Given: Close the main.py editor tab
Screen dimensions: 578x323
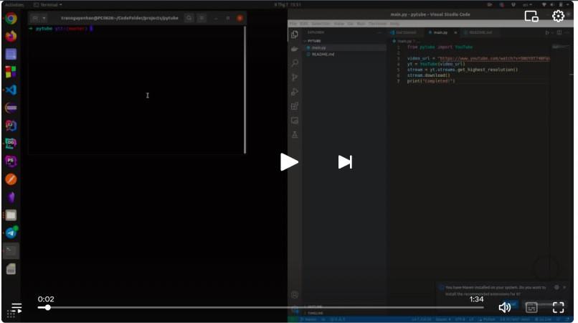Looking at the screenshot, I should click(455, 32).
